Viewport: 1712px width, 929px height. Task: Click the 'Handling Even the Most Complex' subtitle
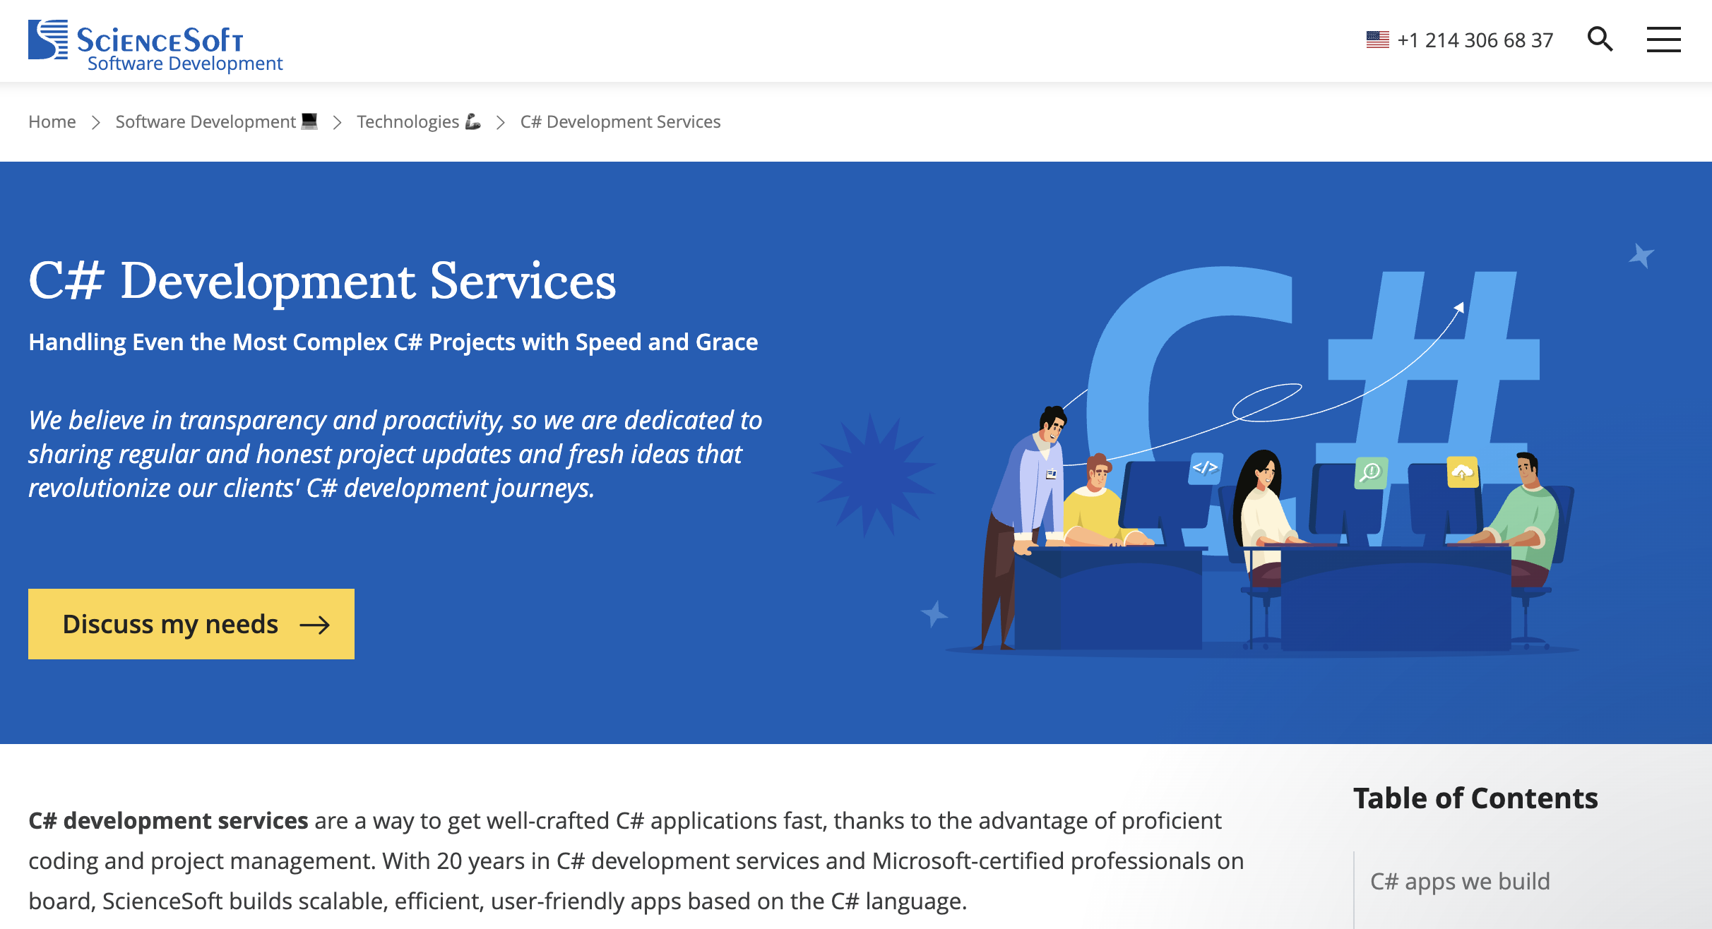[393, 342]
